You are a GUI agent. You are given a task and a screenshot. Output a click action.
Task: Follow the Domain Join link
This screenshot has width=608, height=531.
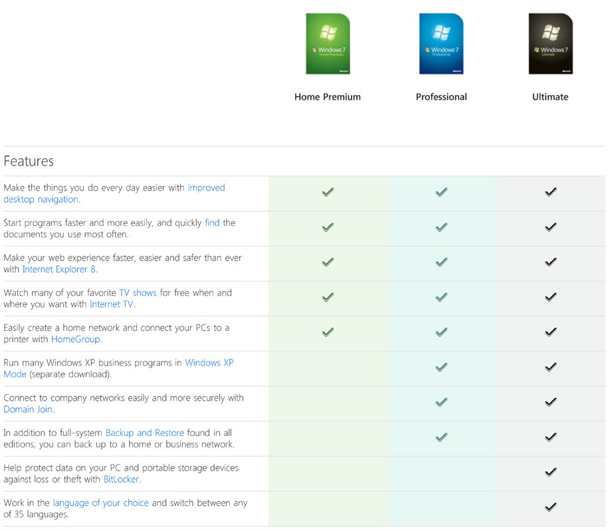coord(28,409)
